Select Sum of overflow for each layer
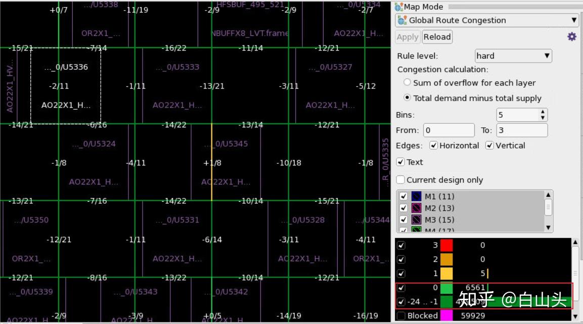583x324 pixels. [x=407, y=82]
